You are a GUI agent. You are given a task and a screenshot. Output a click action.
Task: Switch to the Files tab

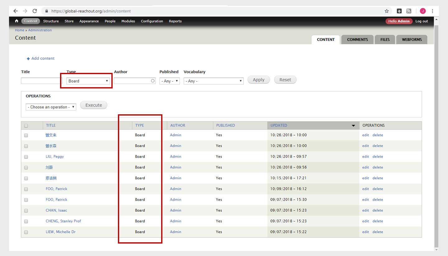tap(385, 40)
